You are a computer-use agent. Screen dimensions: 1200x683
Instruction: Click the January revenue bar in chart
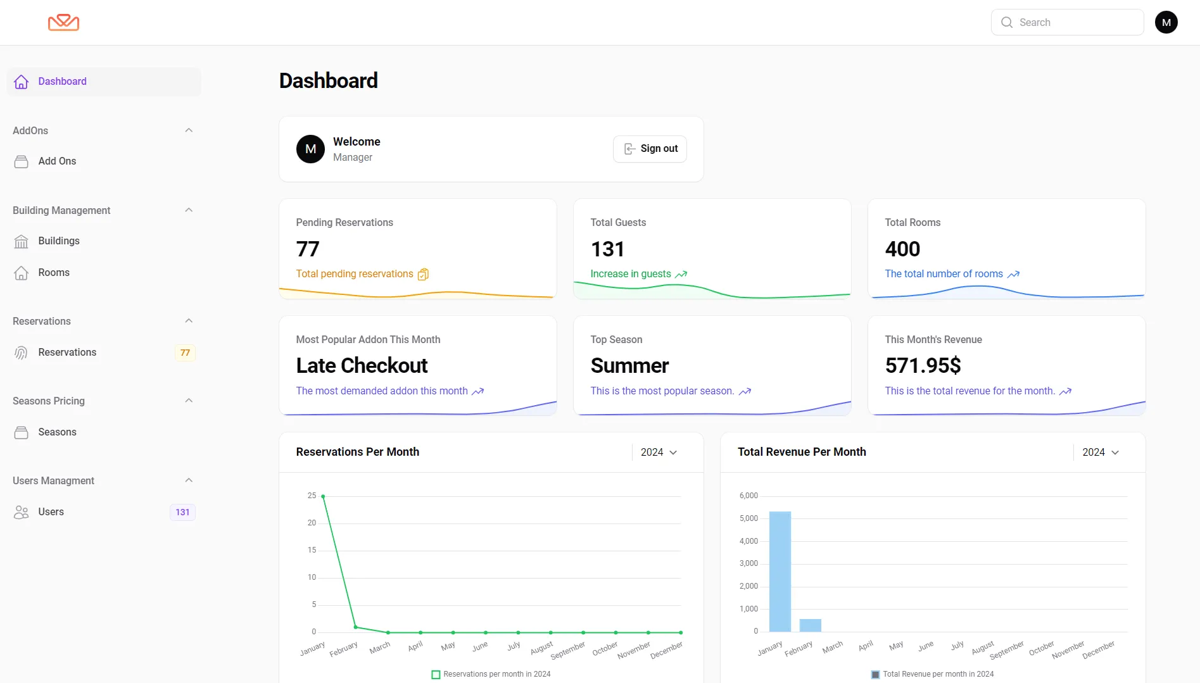pos(780,571)
